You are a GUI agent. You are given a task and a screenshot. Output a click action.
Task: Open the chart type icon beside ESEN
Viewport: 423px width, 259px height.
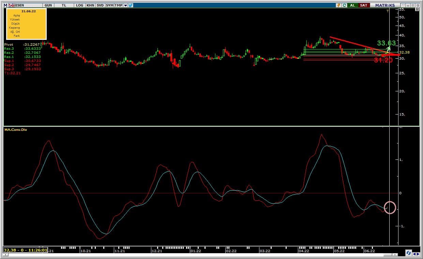[x=11, y=5]
